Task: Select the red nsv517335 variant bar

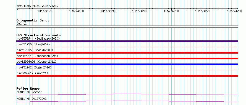Action: [127, 53]
